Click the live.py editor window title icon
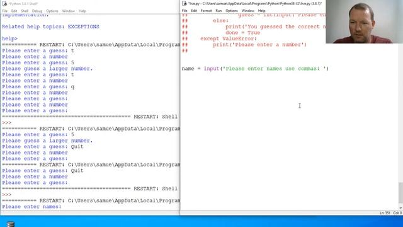 184,3
